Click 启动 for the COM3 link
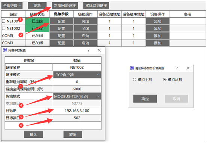The image size is (207, 143). [85, 43]
